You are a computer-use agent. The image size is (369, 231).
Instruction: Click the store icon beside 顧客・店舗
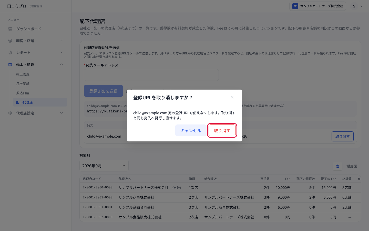click(x=10, y=41)
